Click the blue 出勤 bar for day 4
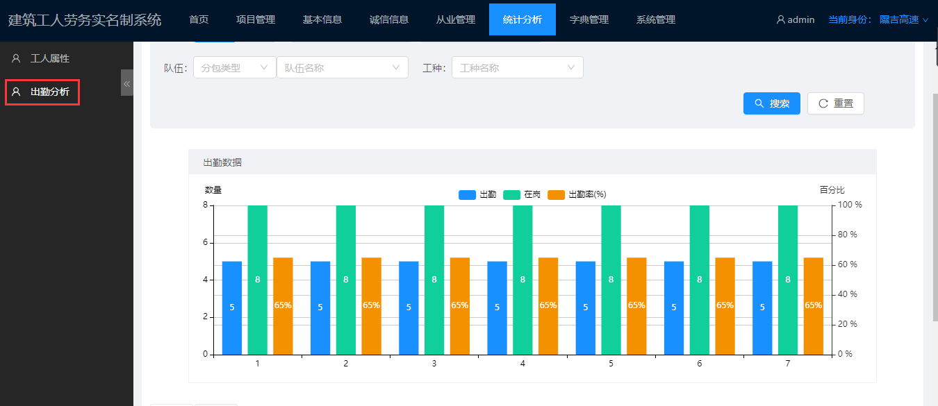This screenshot has width=938, height=406. [x=497, y=307]
